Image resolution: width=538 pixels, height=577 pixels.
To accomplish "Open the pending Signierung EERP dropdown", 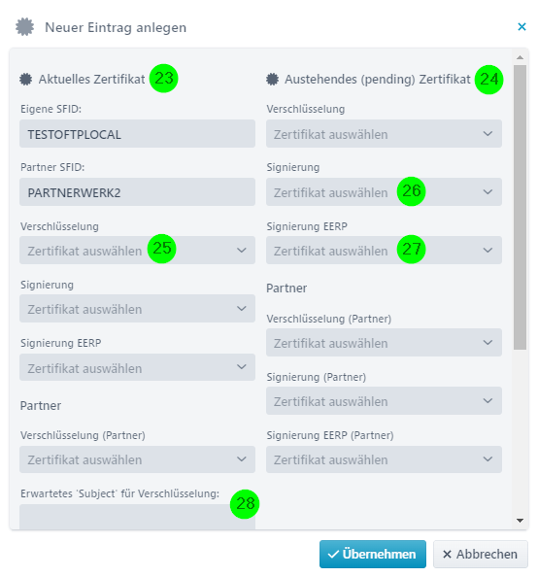I will [384, 251].
